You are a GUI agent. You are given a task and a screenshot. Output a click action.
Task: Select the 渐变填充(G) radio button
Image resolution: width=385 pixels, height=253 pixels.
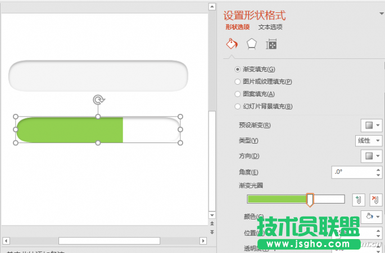237,70
